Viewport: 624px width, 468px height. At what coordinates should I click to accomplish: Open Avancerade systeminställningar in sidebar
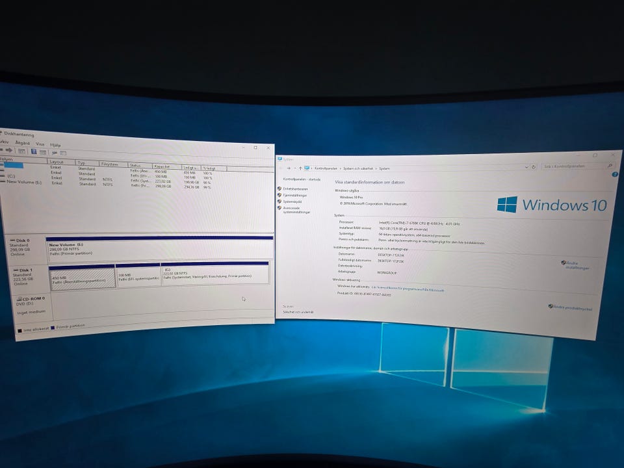296,210
